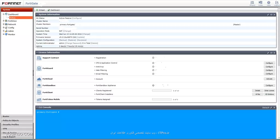The height and width of the screenshot is (140, 280).
Task: Close the CLI Console widget
Action: [274, 108]
